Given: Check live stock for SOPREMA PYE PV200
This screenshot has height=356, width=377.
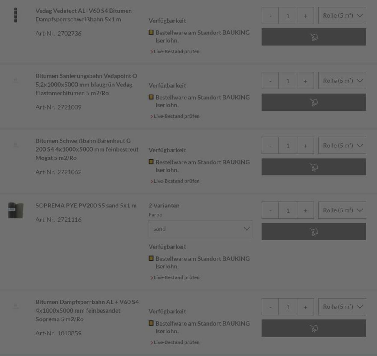Looking at the screenshot, I should [x=175, y=277].
